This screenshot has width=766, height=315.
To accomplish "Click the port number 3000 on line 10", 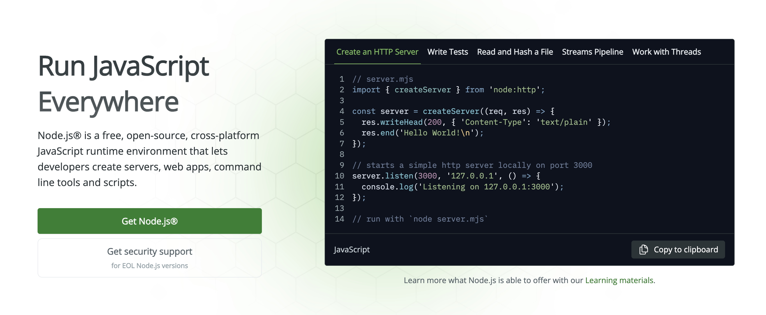I will (x=428, y=176).
